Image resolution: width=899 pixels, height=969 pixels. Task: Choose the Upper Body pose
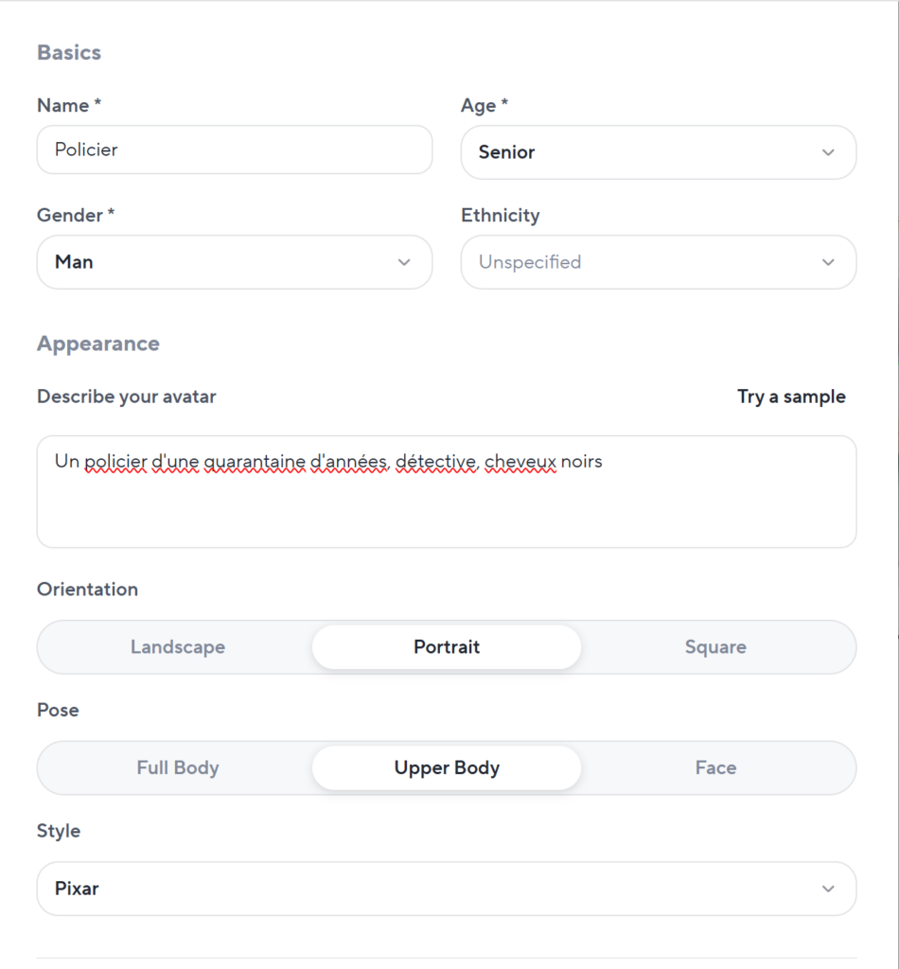tap(447, 767)
